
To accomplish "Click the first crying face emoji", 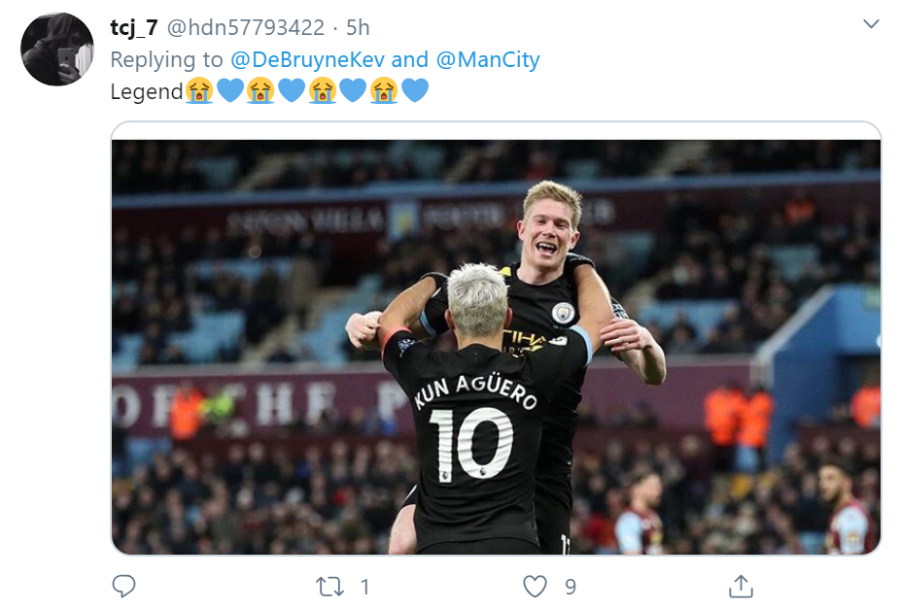I will click(x=199, y=91).
